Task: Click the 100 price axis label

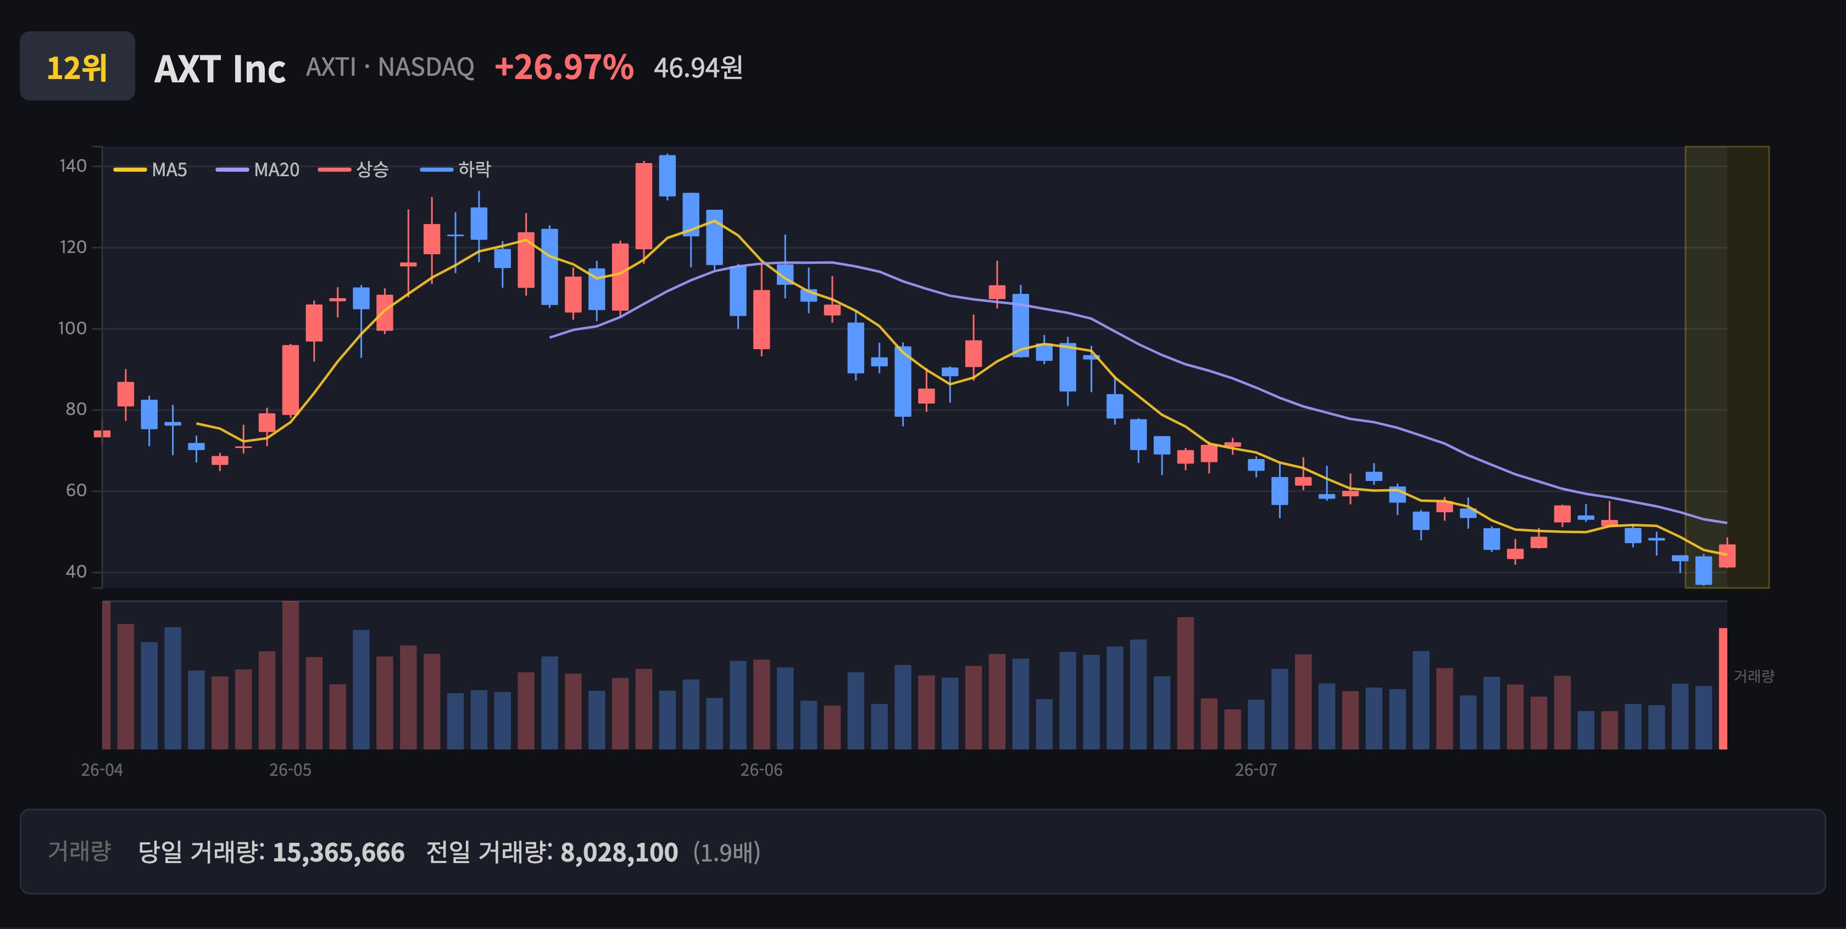Action: [73, 329]
